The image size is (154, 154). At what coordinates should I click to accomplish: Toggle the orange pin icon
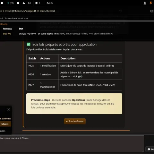click(151, 3)
